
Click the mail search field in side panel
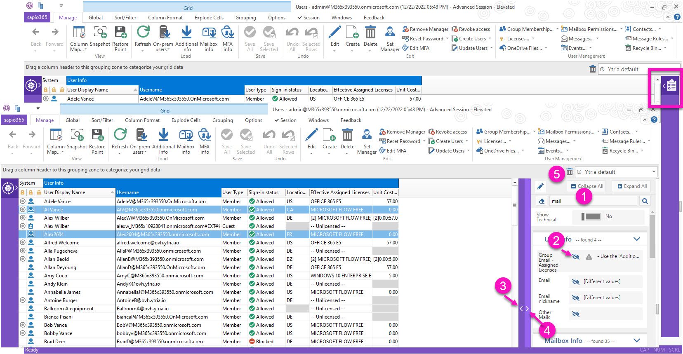[593, 201]
